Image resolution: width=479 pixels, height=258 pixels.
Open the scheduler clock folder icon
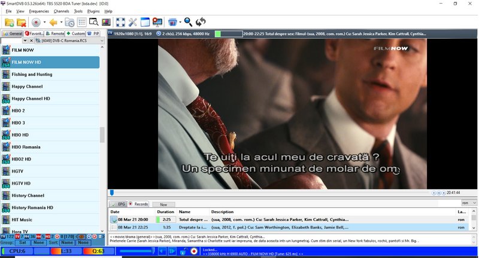click(x=69, y=22)
